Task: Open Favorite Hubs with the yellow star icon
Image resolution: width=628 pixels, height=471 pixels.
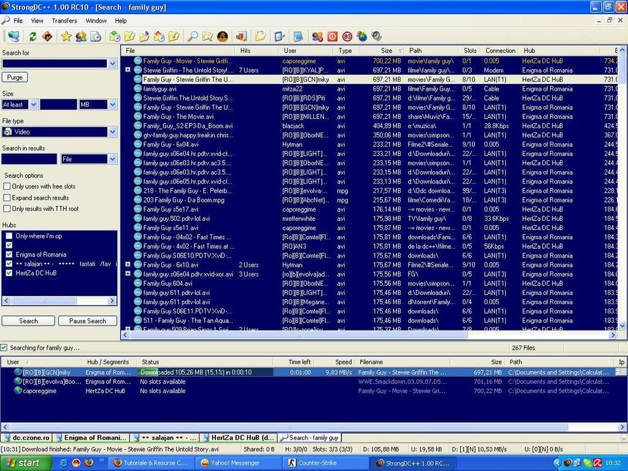Action: pyautogui.click(x=66, y=36)
